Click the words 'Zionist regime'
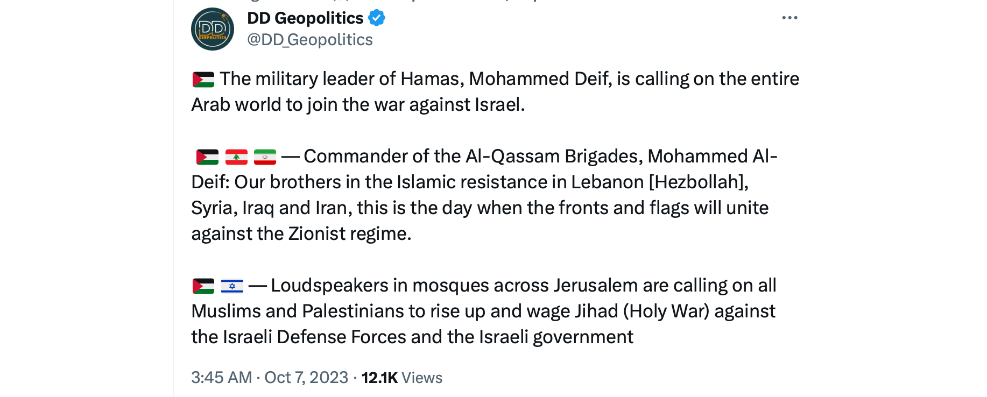The height and width of the screenshot is (397, 987). 349,234
